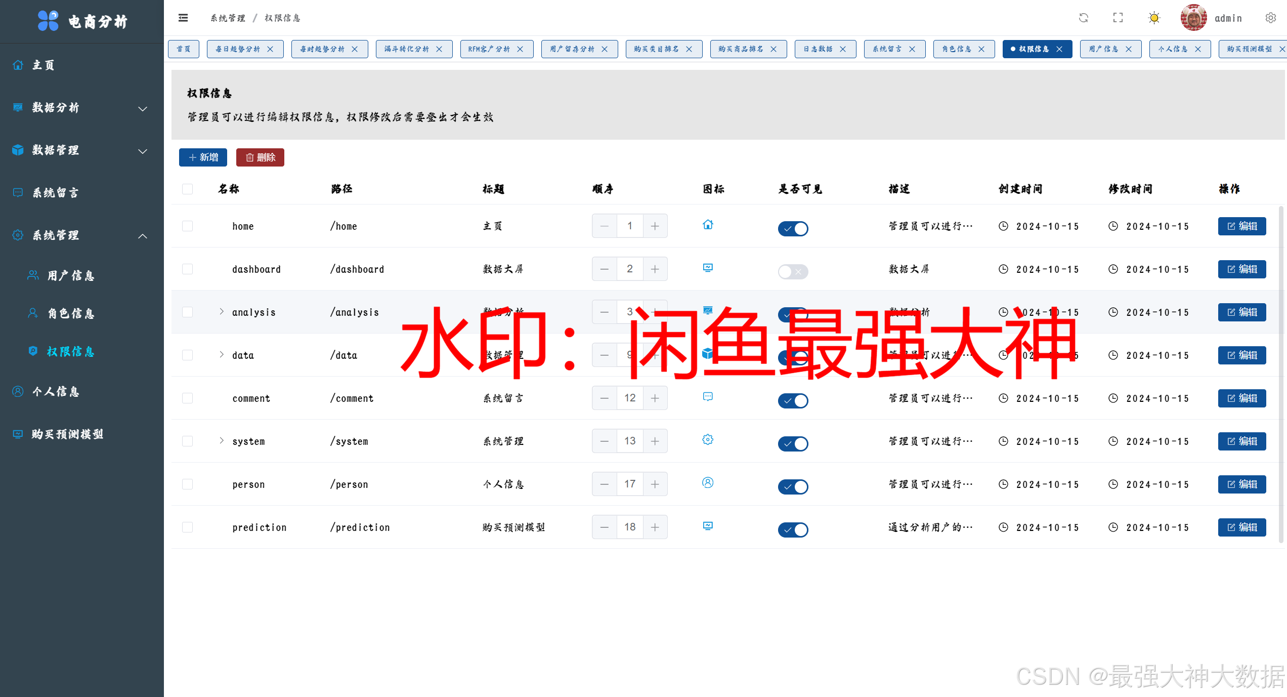Open settings gear beside admin
1287x697 pixels.
(x=1271, y=18)
